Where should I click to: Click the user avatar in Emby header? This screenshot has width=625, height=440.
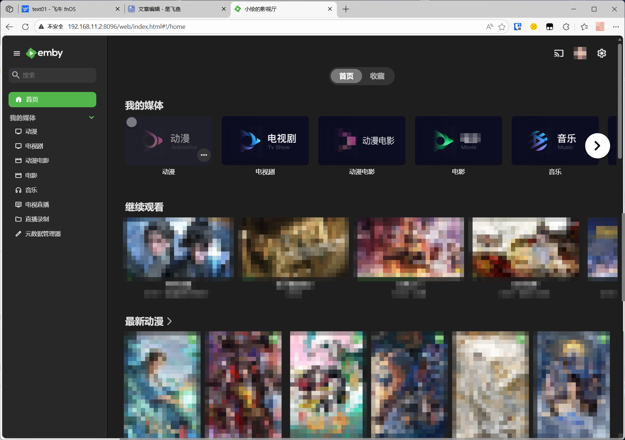[x=580, y=53]
